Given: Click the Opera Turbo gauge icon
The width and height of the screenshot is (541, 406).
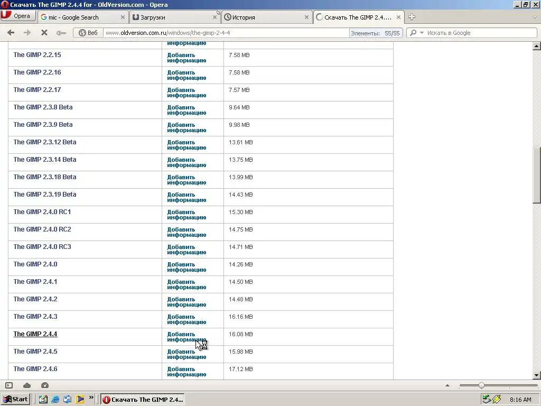Looking at the screenshot, I should click(x=45, y=385).
